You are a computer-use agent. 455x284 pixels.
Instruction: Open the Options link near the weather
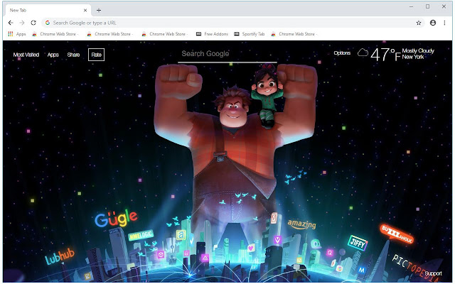342,53
